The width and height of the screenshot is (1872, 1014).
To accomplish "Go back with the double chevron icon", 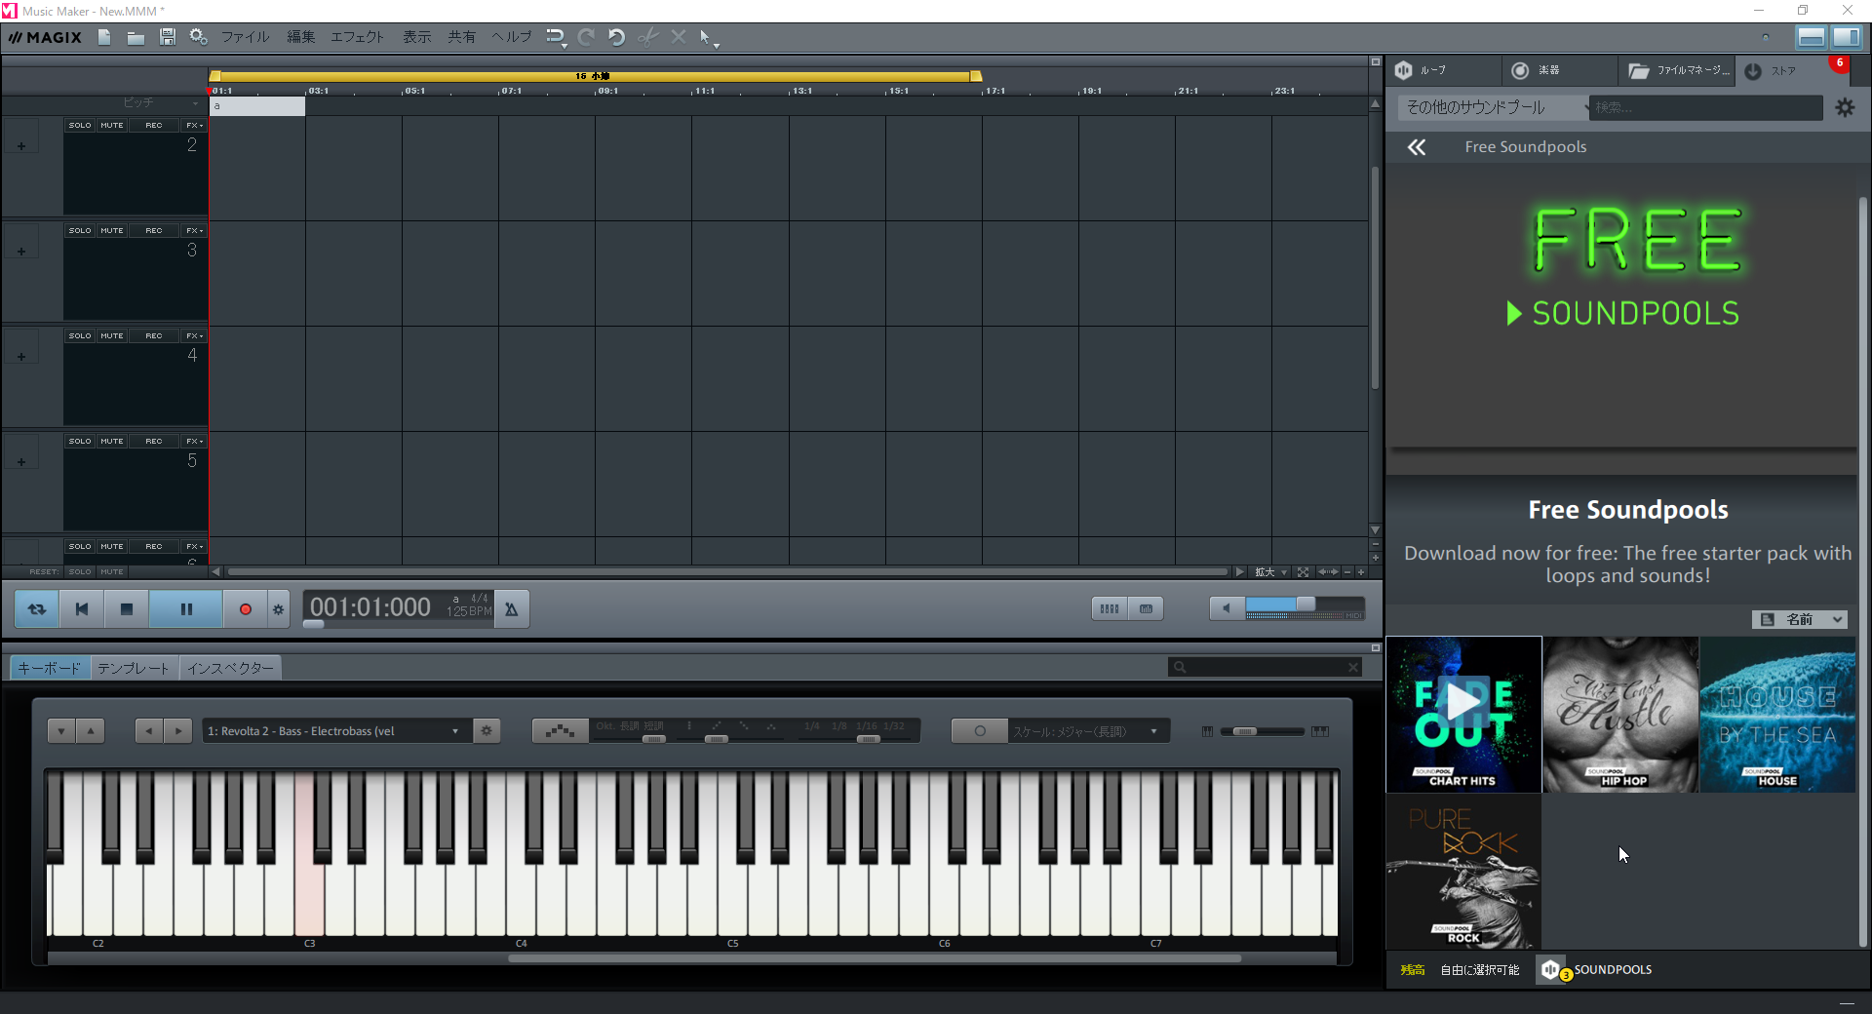I will pos(1417,147).
